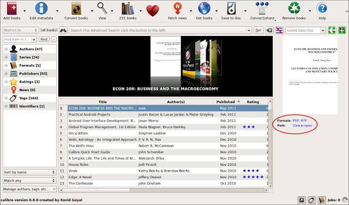Click the Add books icon
349x205 pixels.
coord(12,9)
